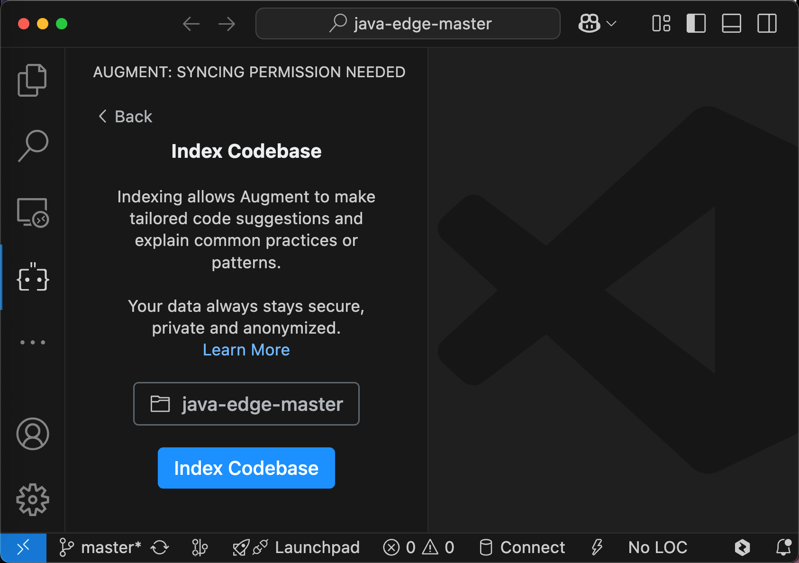Open notifications via the bell icon
Viewport: 799px width, 563px height.
(x=783, y=547)
